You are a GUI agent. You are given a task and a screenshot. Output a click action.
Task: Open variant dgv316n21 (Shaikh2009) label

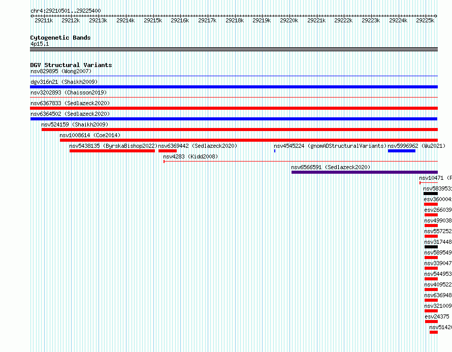click(64, 82)
